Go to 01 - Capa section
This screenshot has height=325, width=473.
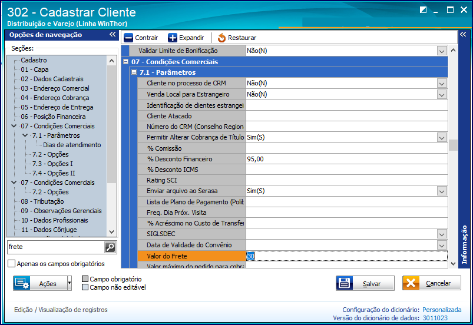[35, 69]
